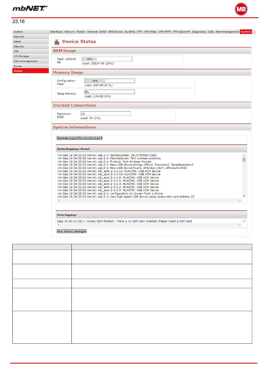261x379 pixels.
Task: Click kernel log vertical scrollbar up arrow
Action: coord(244,155)
